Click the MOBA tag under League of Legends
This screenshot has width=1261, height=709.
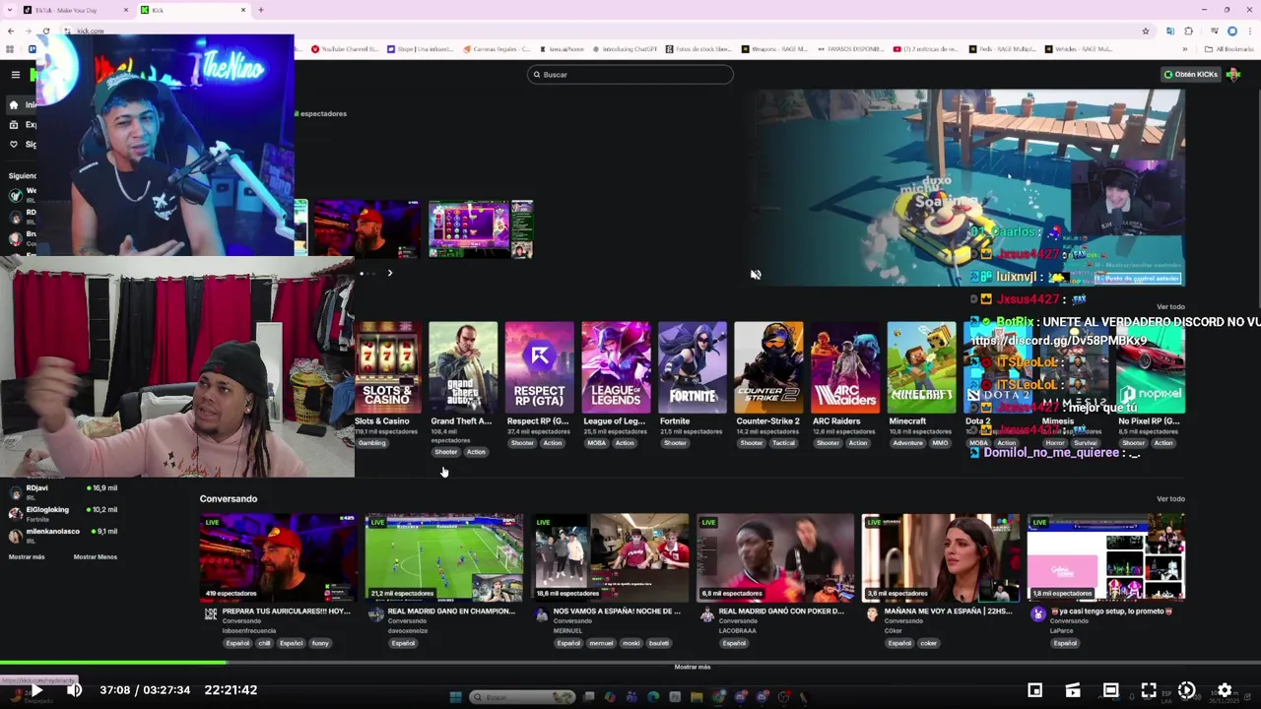pyautogui.click(x=596, y=443)
